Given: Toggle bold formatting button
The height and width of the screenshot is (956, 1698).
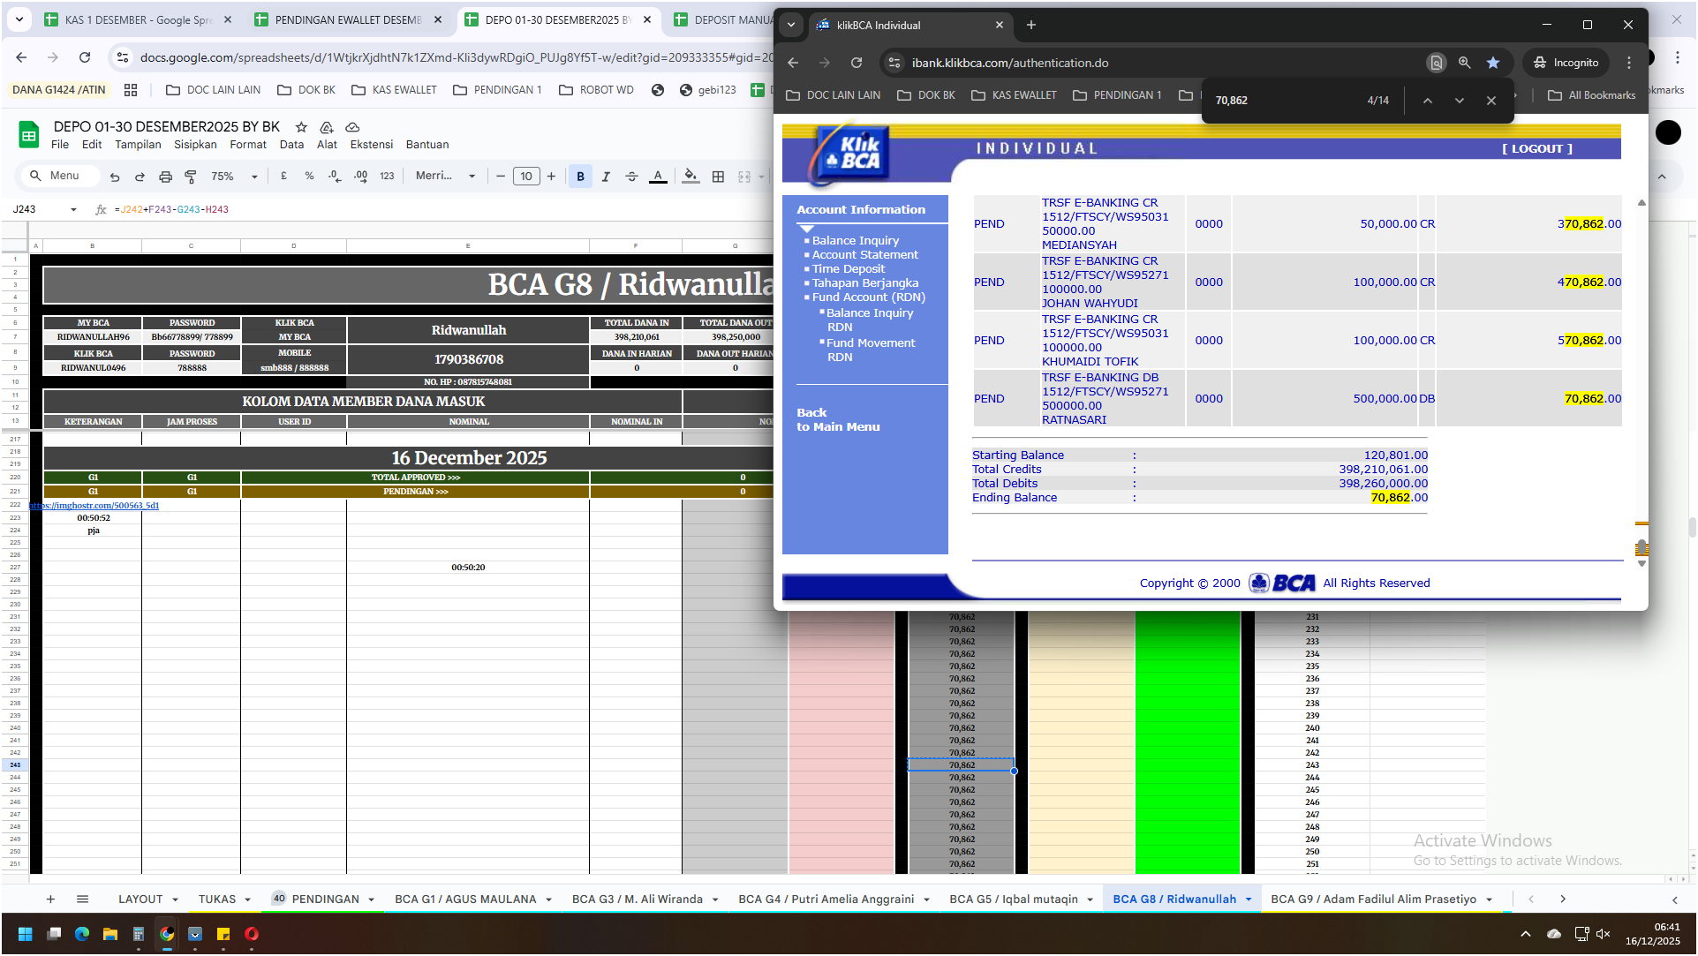Looking at the screenshot, I should pos(580,177).
